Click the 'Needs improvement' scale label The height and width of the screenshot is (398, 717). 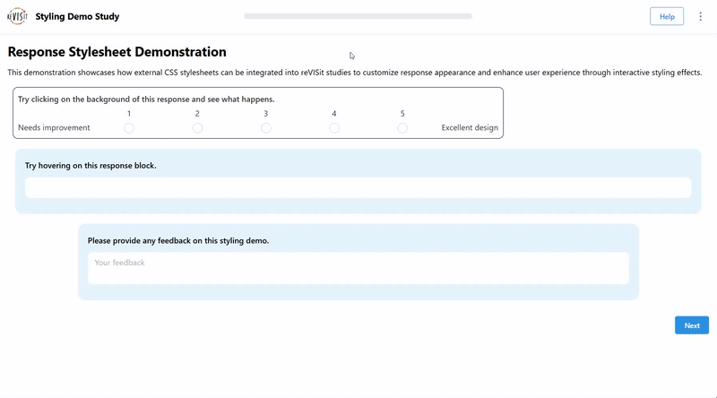(x=54, y=128)
